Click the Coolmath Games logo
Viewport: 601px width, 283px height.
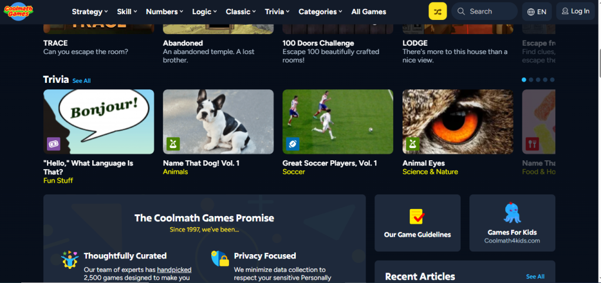[x=18, y=12]
